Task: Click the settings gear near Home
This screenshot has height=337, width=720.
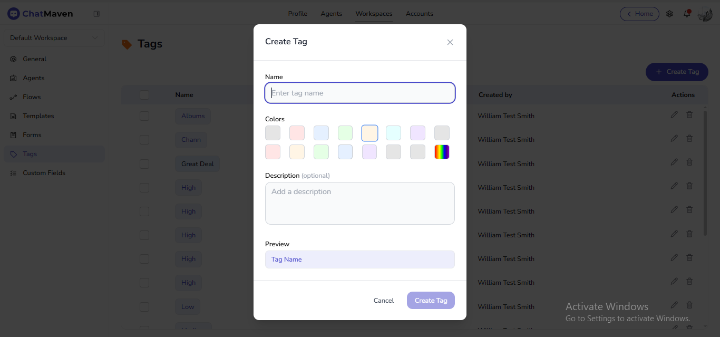Action: [669, 14]
